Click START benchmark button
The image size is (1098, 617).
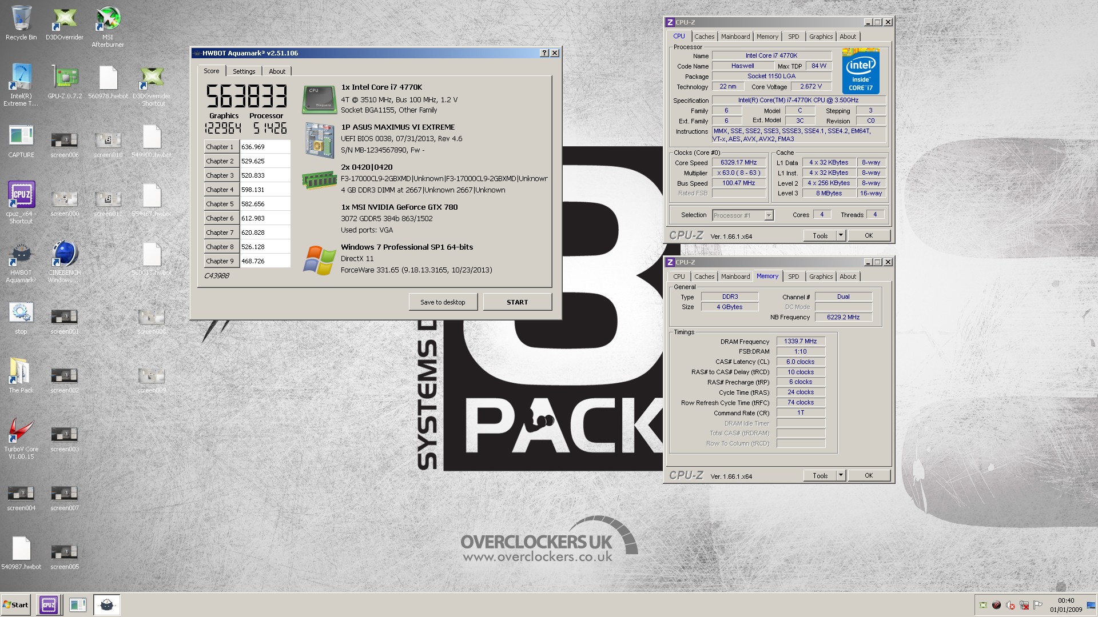click(x=517, y=302)
